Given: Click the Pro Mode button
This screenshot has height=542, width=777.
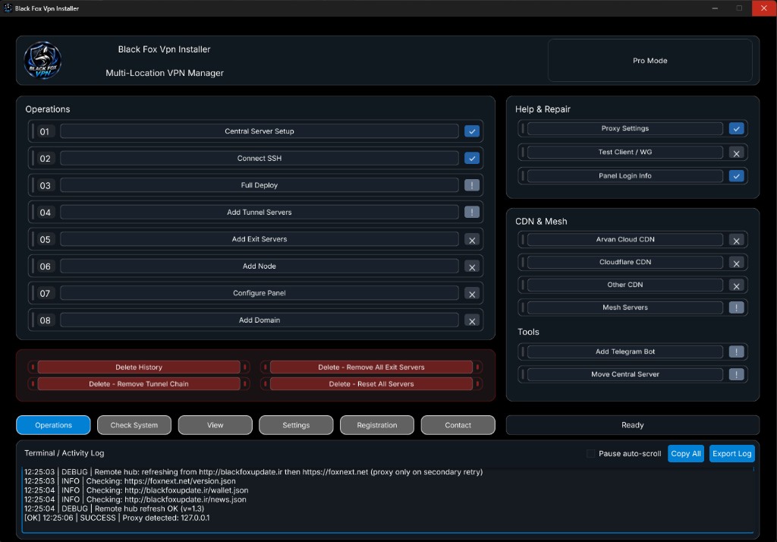Looking at the screenshot, I should point(650,61).
